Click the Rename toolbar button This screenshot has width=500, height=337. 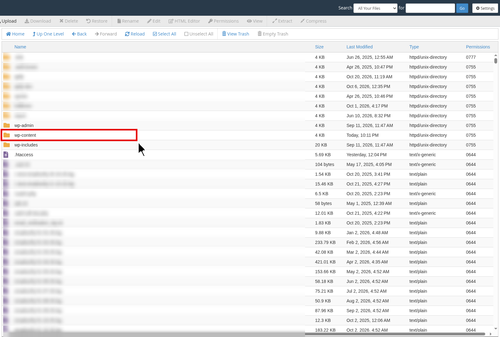128,21
